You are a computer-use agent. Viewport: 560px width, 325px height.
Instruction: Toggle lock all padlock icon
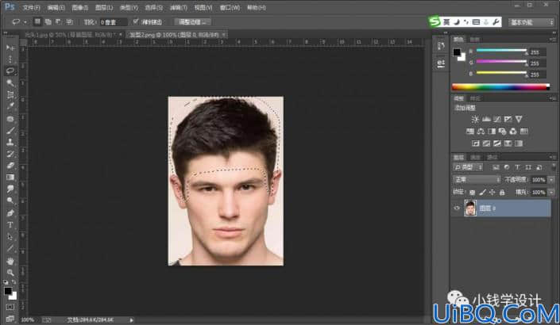pos(502,193)
